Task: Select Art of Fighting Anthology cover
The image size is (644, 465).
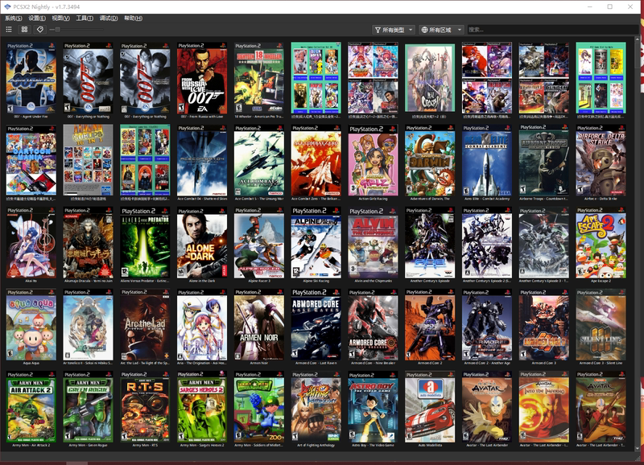Action: pyautogui.click(x=316, y=407)
